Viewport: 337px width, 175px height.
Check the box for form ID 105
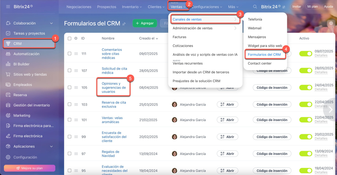pyautogui.click(x=70, y=87)
